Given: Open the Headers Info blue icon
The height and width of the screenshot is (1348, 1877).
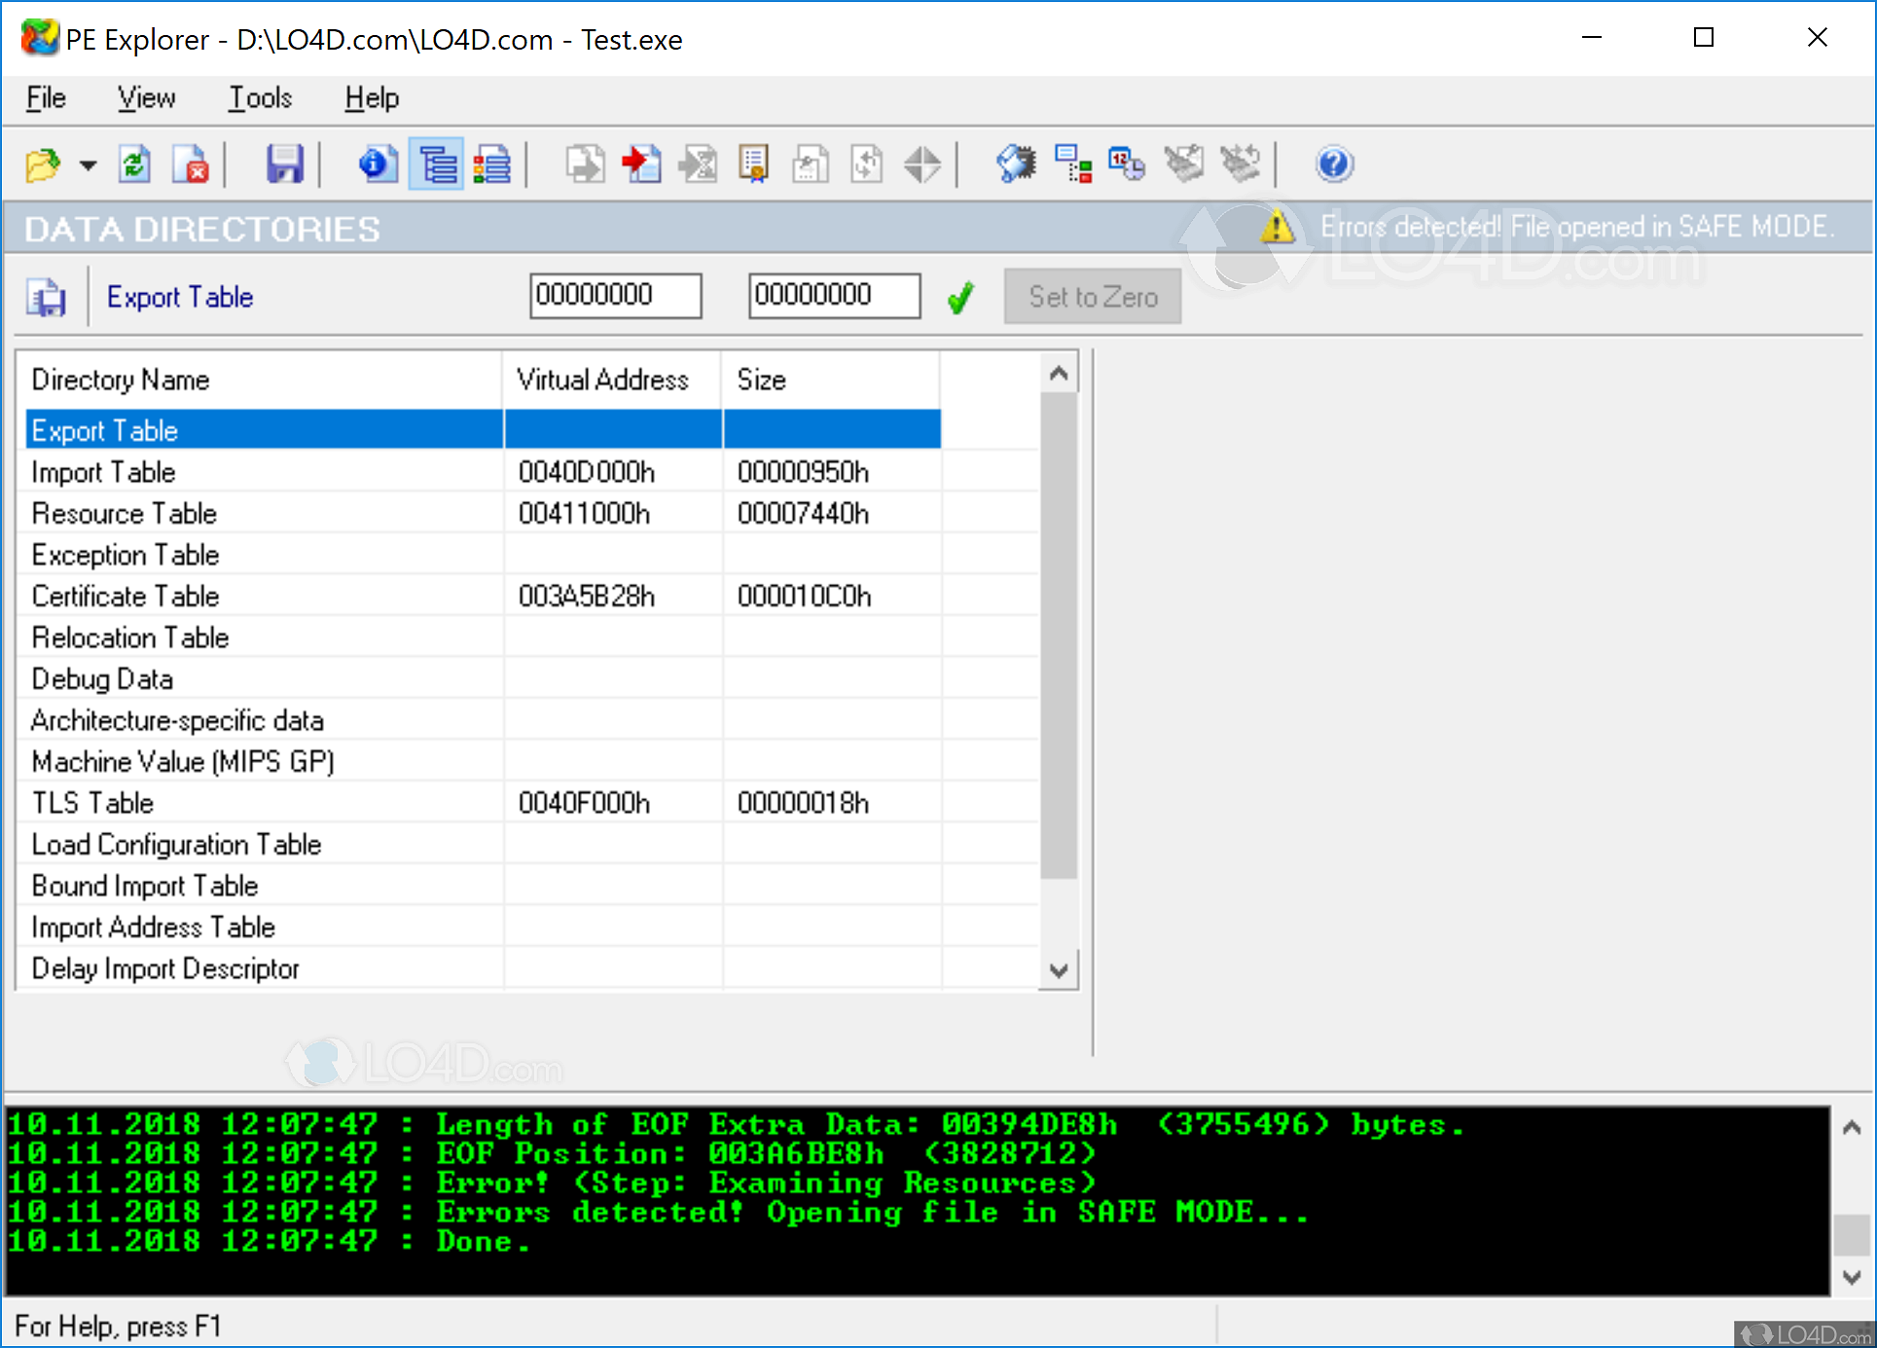Looking at the screenshot, I should tap(378, 164).
